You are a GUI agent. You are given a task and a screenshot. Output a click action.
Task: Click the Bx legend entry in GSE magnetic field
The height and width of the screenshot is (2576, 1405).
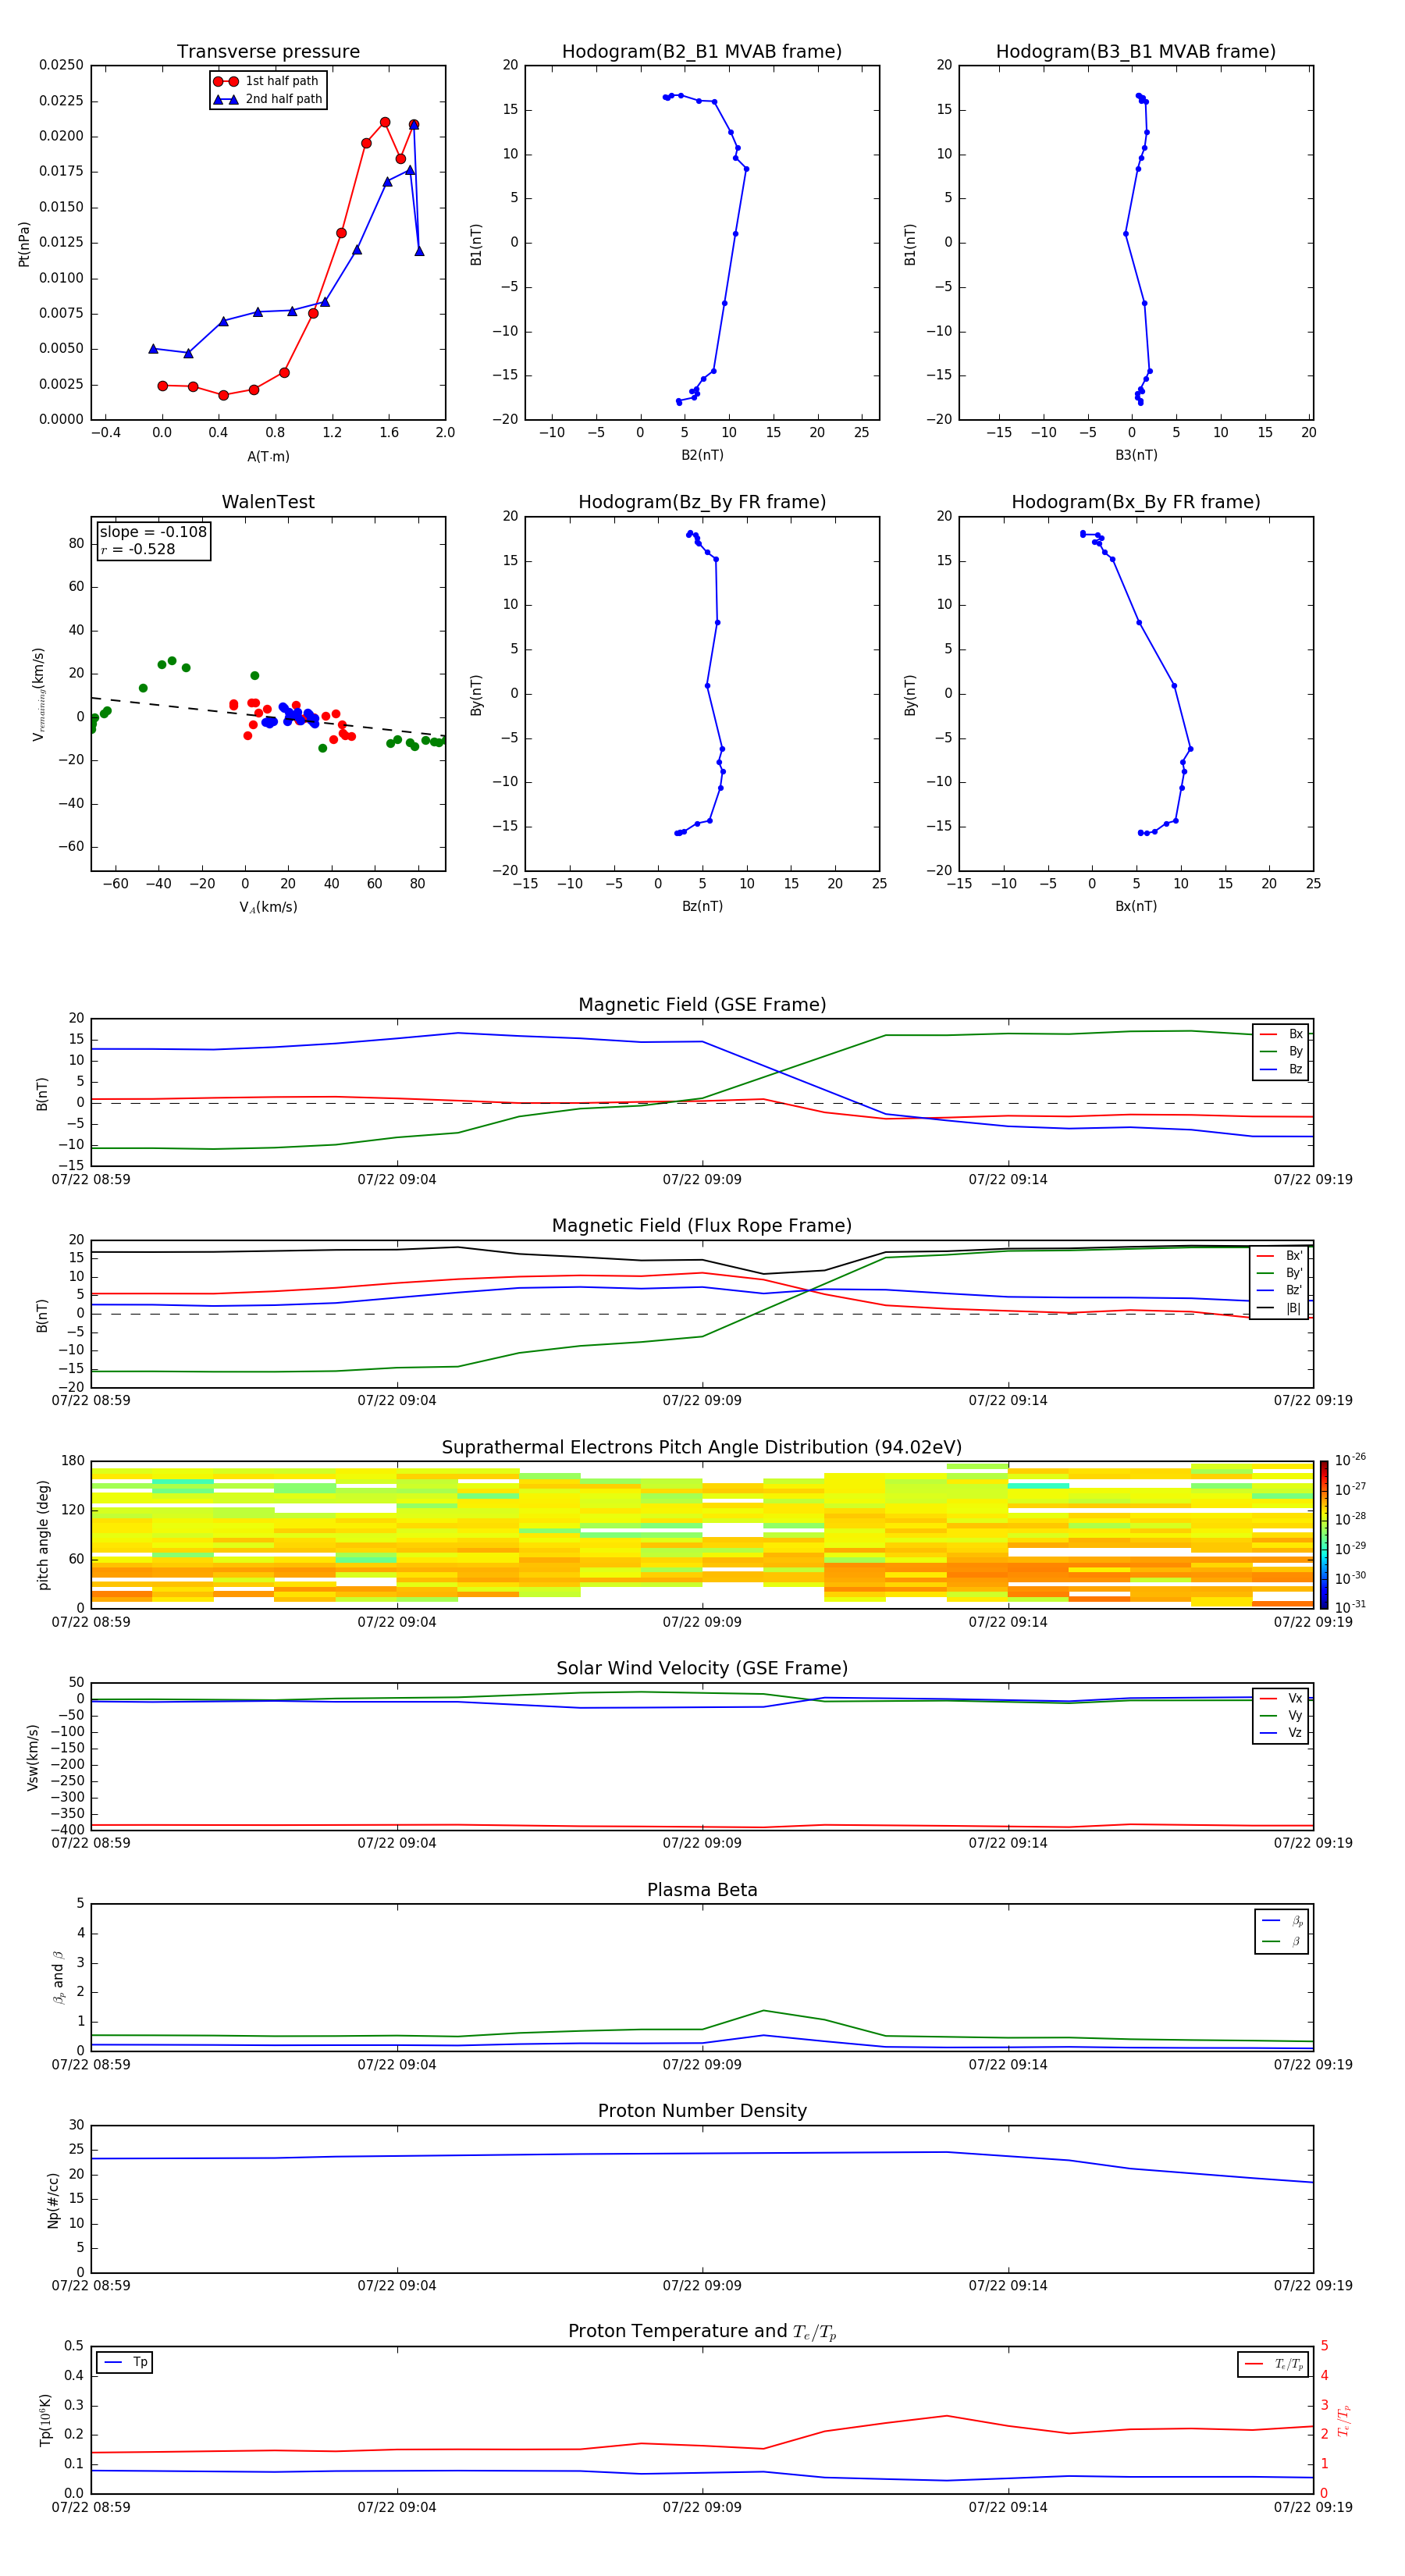[1281, 1035]
